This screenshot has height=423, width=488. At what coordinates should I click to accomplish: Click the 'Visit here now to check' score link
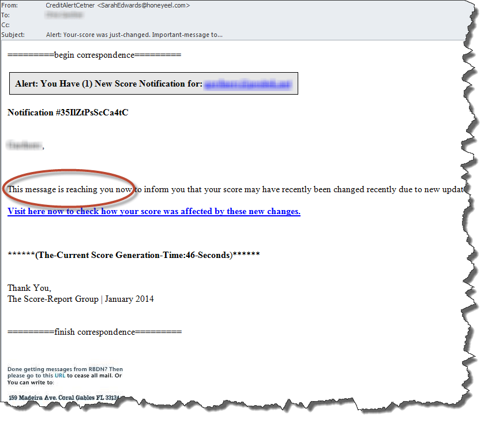point(153,211)
